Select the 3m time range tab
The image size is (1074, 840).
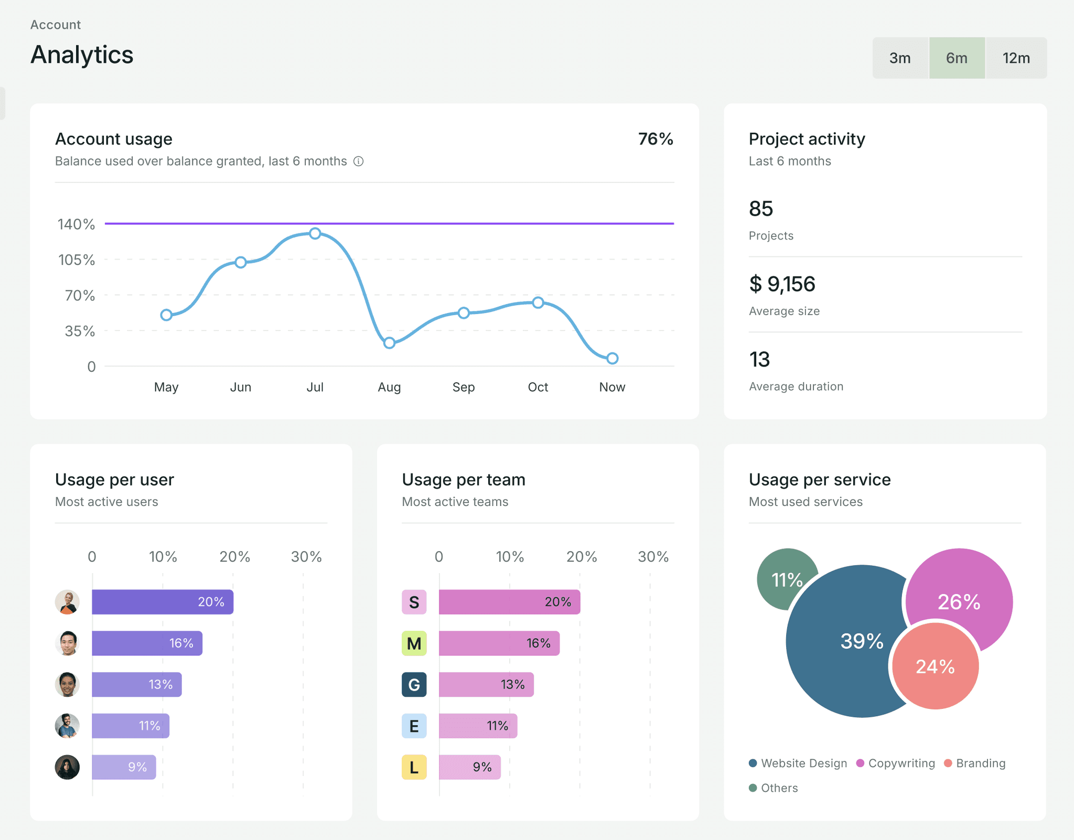(x=900, y=58)
